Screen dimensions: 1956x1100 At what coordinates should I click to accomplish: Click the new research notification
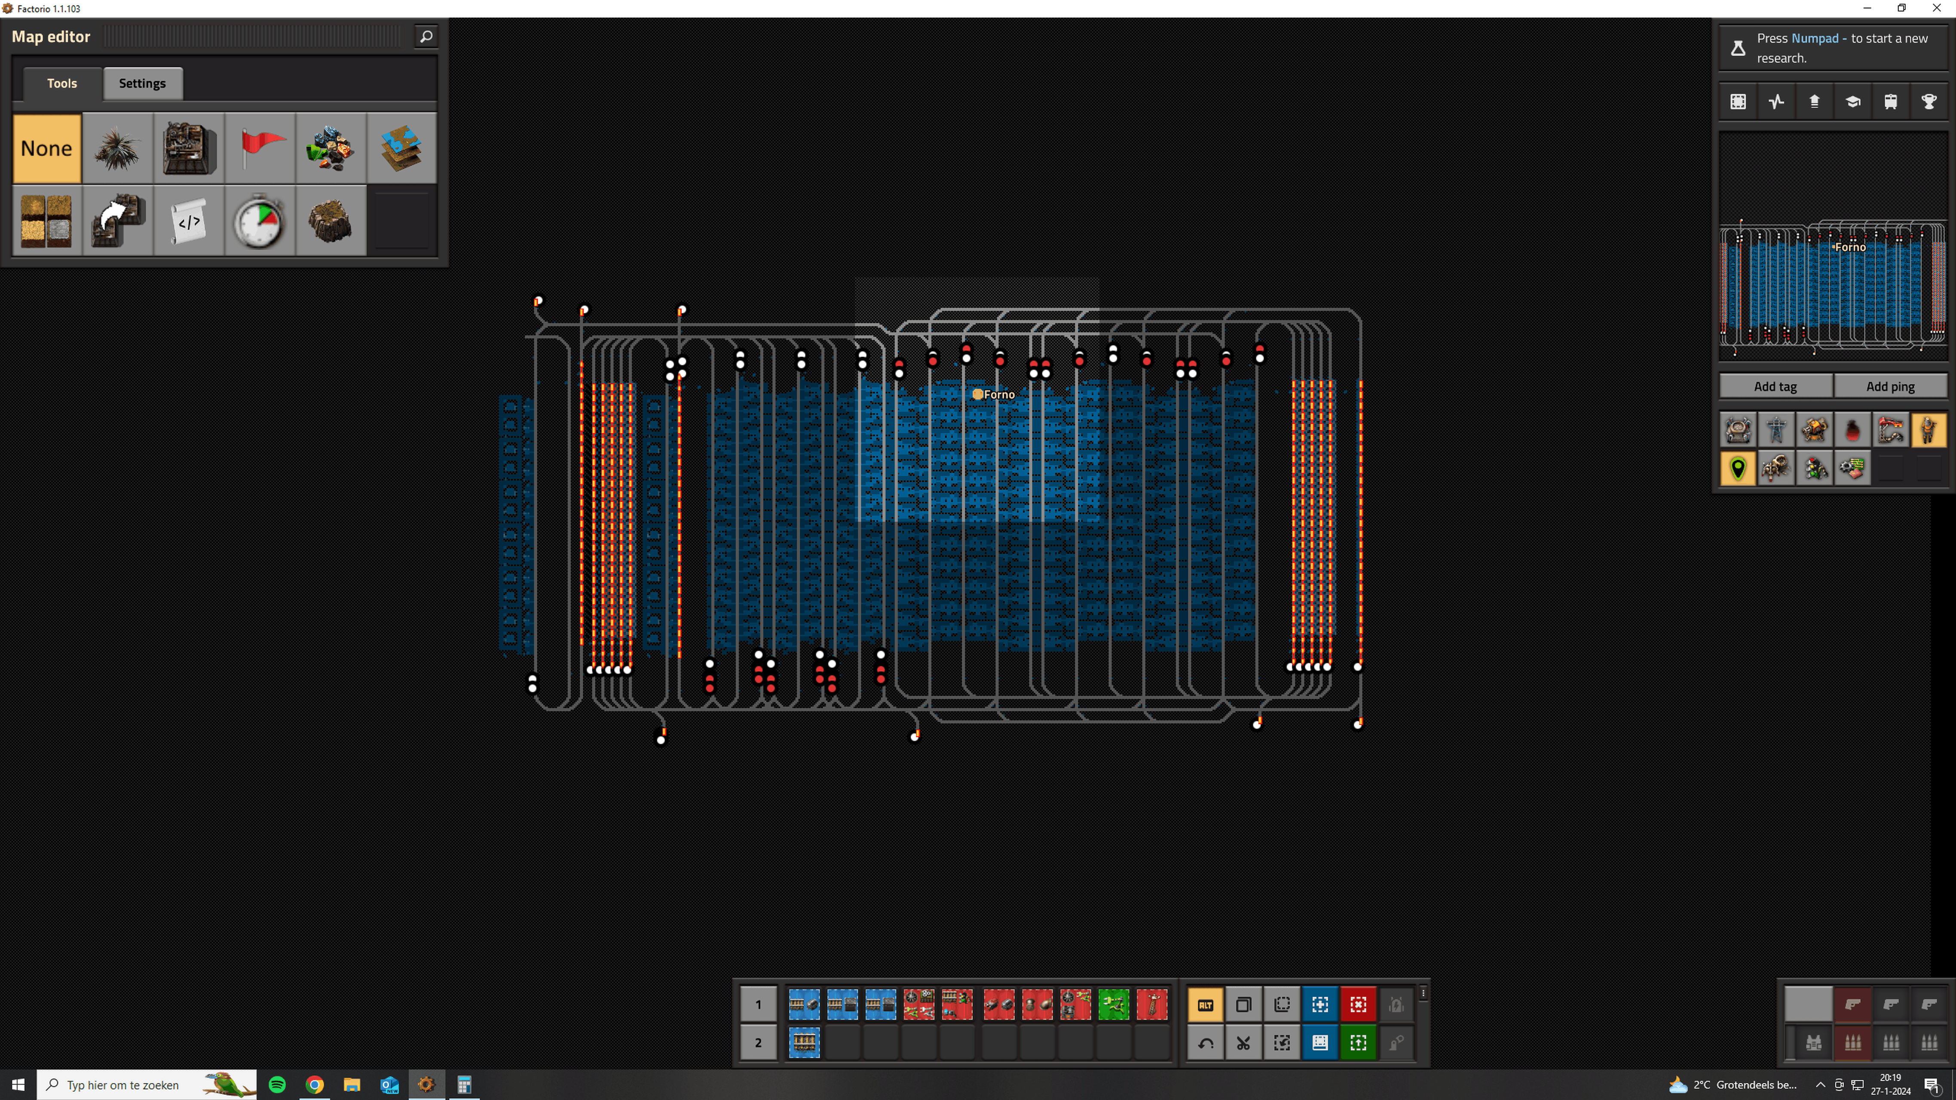pos(1833,48)
